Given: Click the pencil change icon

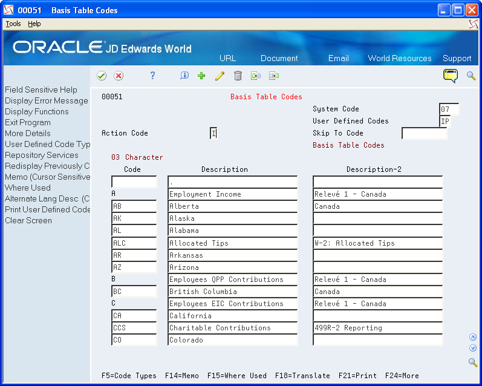Looking at the screenshot, I should click(x=220, y=76).
